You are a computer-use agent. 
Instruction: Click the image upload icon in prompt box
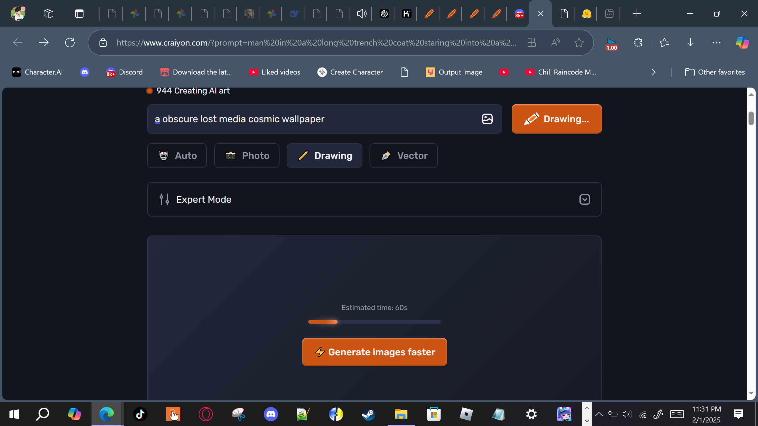[x=487, y=119]
